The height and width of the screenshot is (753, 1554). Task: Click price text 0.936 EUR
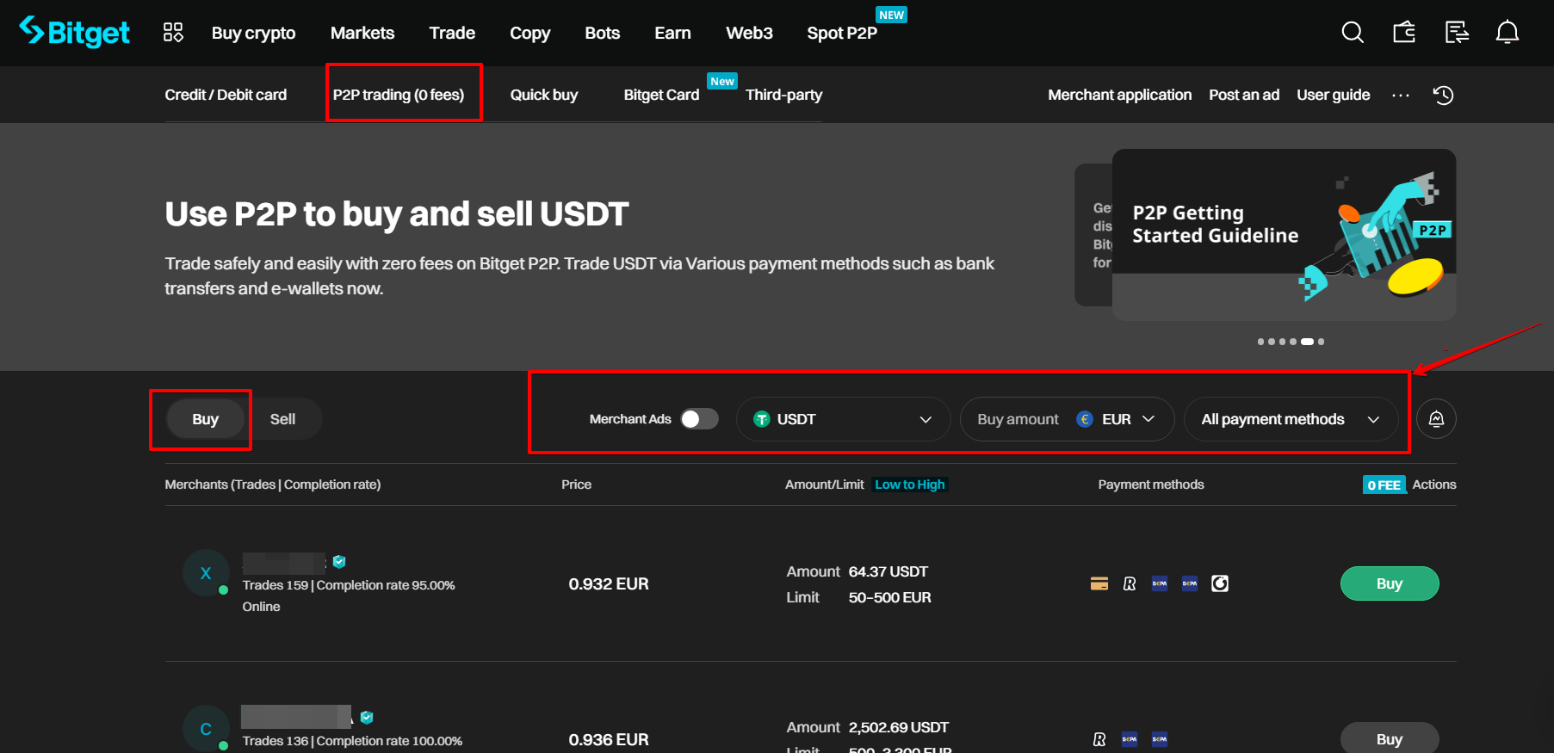tap(609, 739)
